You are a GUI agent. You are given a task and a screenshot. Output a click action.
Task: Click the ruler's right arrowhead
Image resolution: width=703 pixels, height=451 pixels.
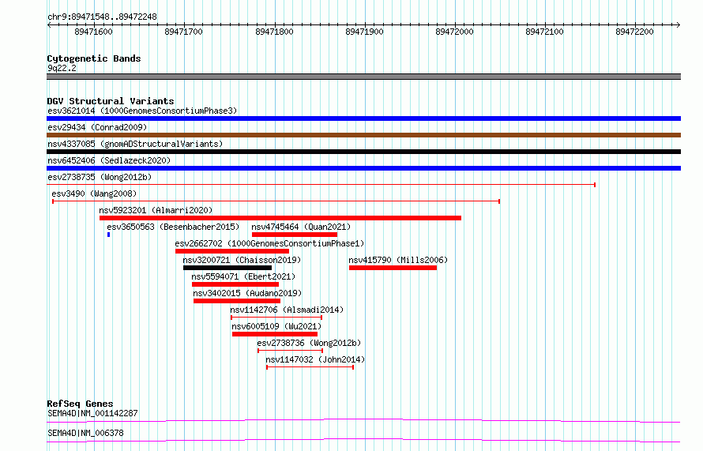tap(679, 24)
